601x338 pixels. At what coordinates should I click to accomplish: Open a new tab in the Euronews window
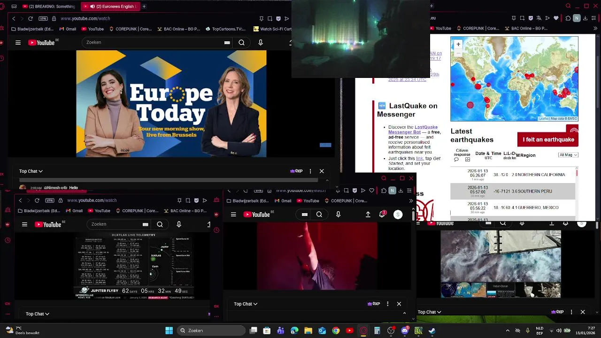click(144, 7)
